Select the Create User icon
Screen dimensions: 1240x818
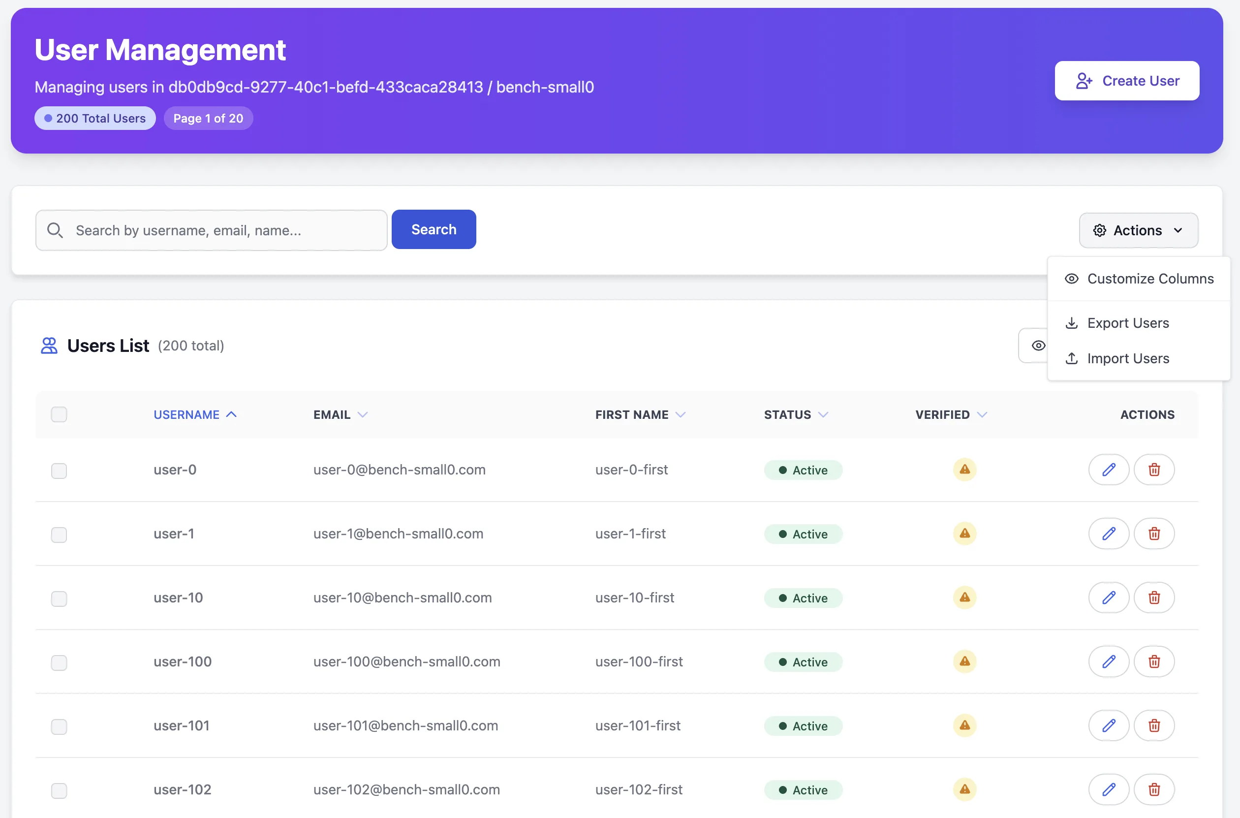click(x=1084, y=81)
